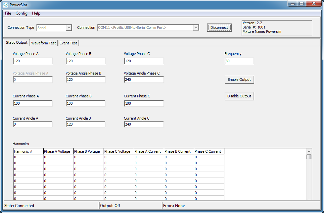
Task: Maximize the PowerSim window
Action: [x=302, y=4]
